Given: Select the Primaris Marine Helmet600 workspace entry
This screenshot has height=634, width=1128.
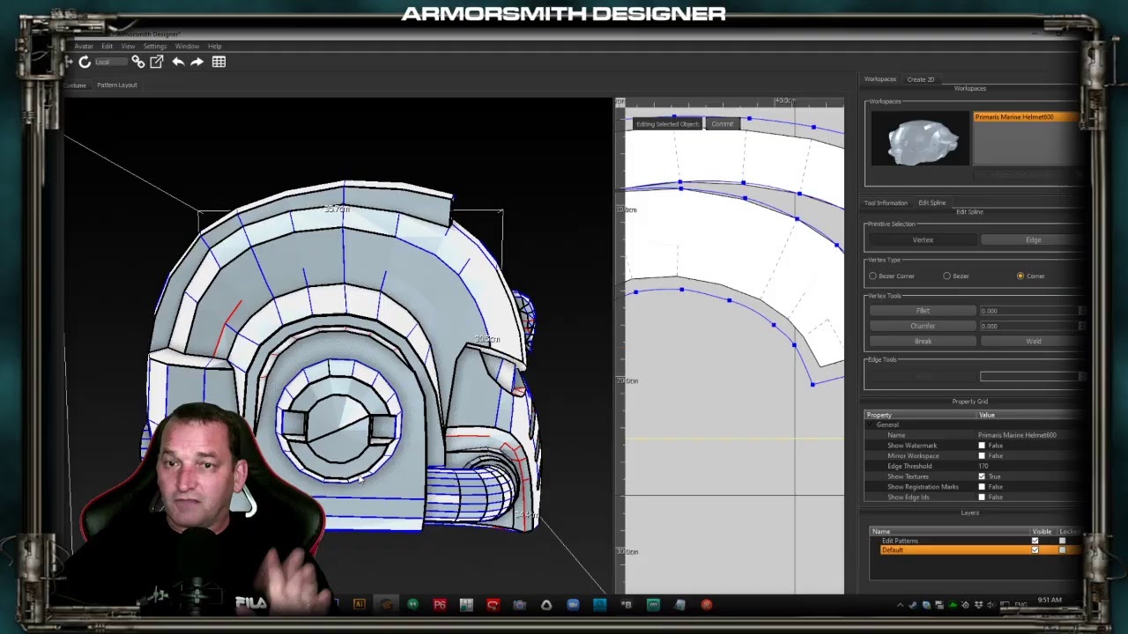Looking at the screenshot, I should click(1027, 117).
